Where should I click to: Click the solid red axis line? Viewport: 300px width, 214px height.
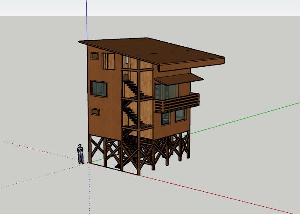tap(214, 193)
